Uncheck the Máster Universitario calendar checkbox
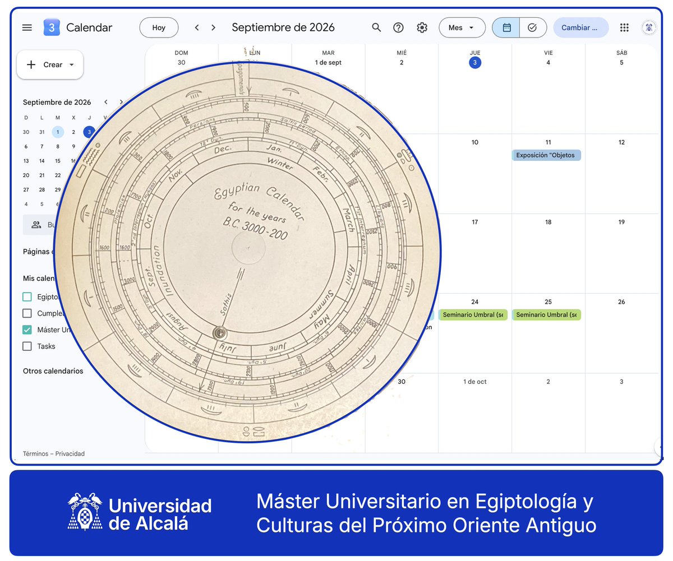 tap(27, 330)
